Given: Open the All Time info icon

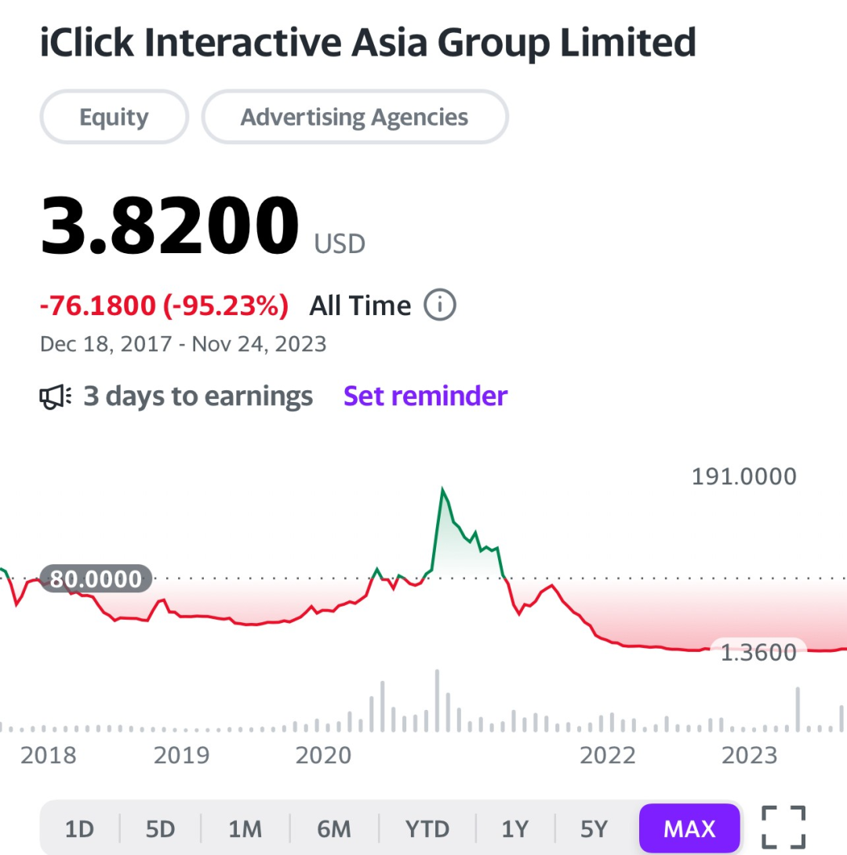Looking at the screenshot, I should pos(440,305).
